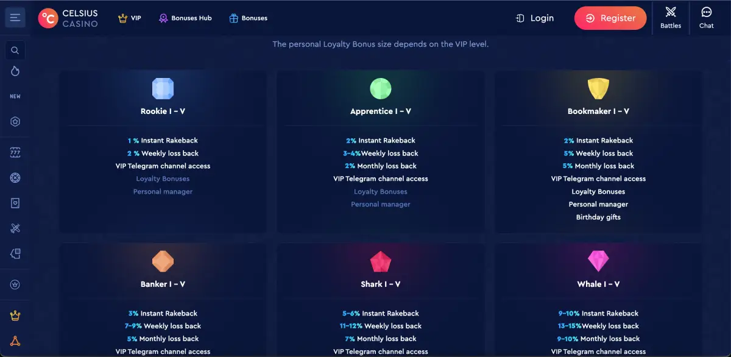731x357 pixels.
Task: Select the roulette wheel sidebar icon
Action: pyautogui.click(x=15, y=177)
